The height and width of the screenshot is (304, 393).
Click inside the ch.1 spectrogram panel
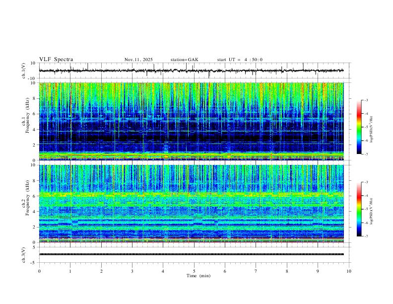pyautogui.click(x=191, y=121)
